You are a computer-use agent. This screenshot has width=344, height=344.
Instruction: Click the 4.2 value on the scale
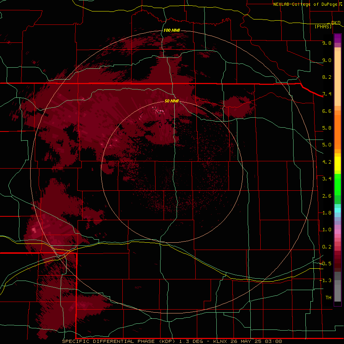tap(327, 162)
